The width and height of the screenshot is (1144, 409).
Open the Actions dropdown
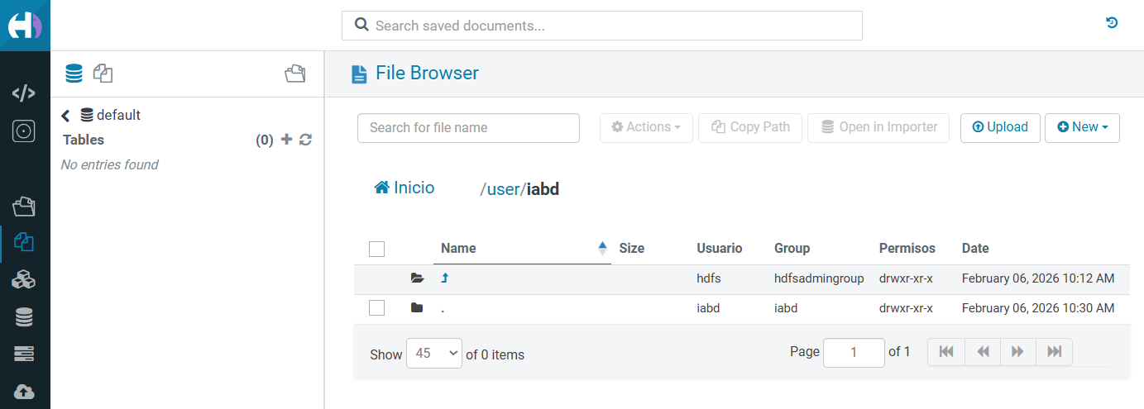(646, 127)
